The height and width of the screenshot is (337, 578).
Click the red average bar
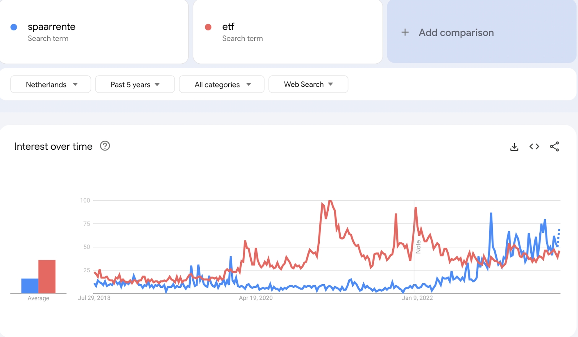pyautogui.click(x=47, y=277)
